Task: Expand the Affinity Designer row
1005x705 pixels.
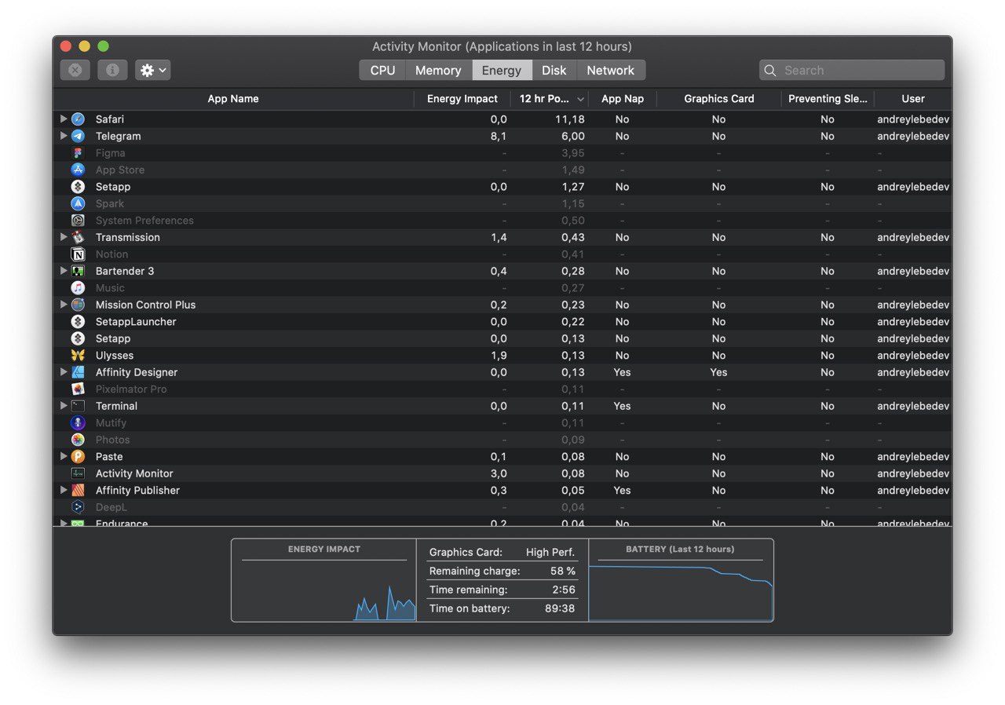Action: coord(64,372)
